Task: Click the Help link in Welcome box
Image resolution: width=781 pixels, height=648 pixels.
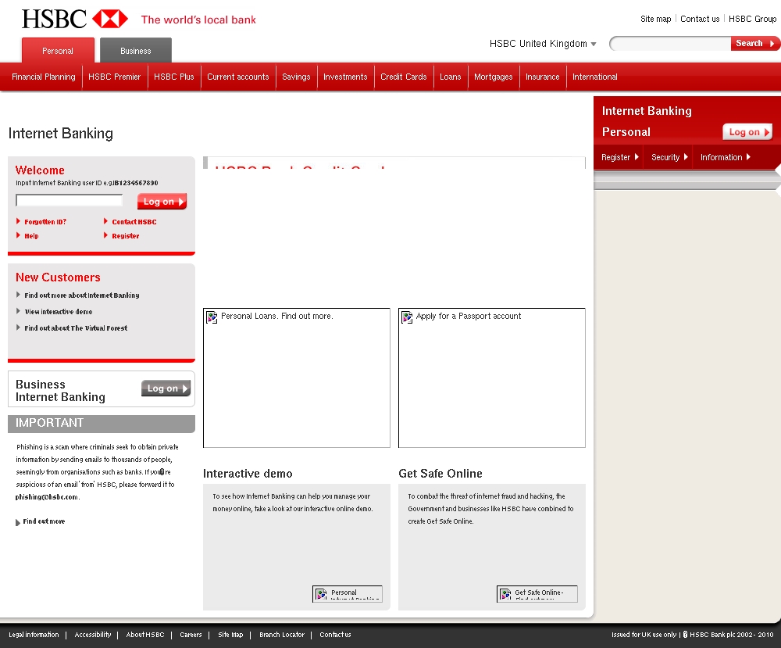Action: point(31,236)
